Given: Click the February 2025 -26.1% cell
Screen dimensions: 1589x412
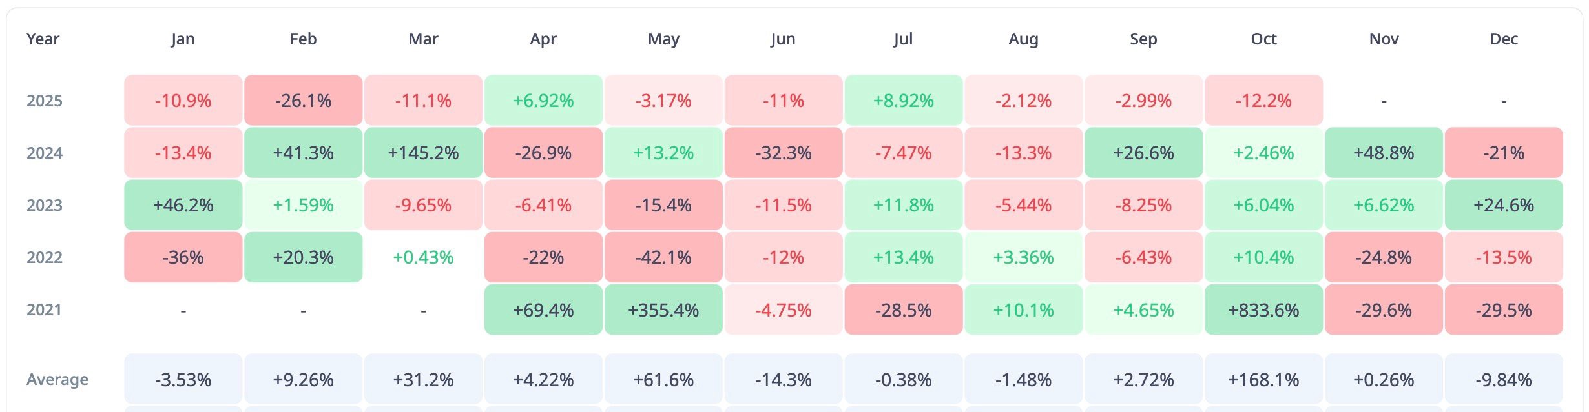Looking at the screenshot, I should [303, 101].
